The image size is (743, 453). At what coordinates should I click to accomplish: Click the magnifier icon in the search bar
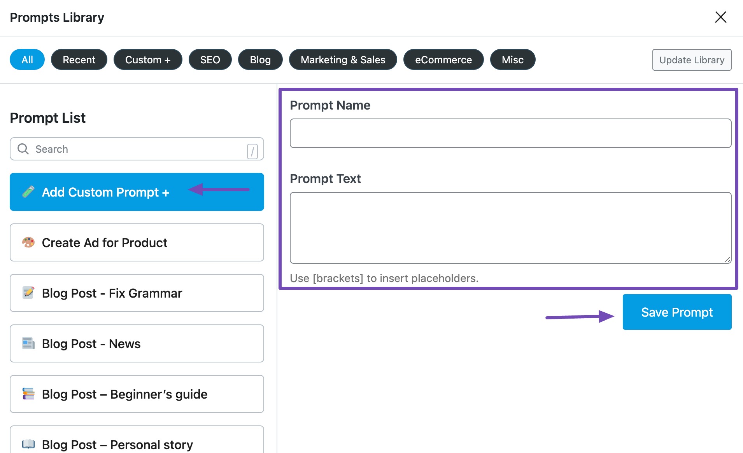23,149
